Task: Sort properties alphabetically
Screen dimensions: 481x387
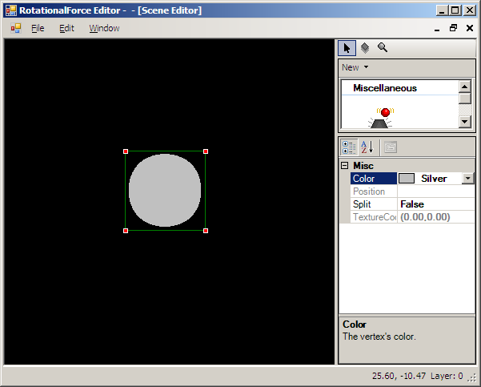Action: (x=367, y=147)
